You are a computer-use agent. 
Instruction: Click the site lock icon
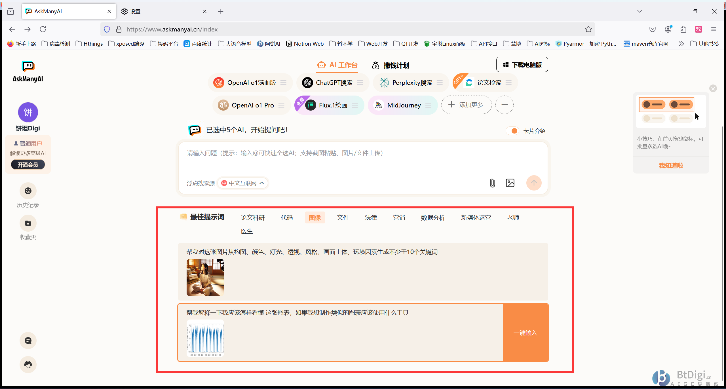(x=119, y=29)
